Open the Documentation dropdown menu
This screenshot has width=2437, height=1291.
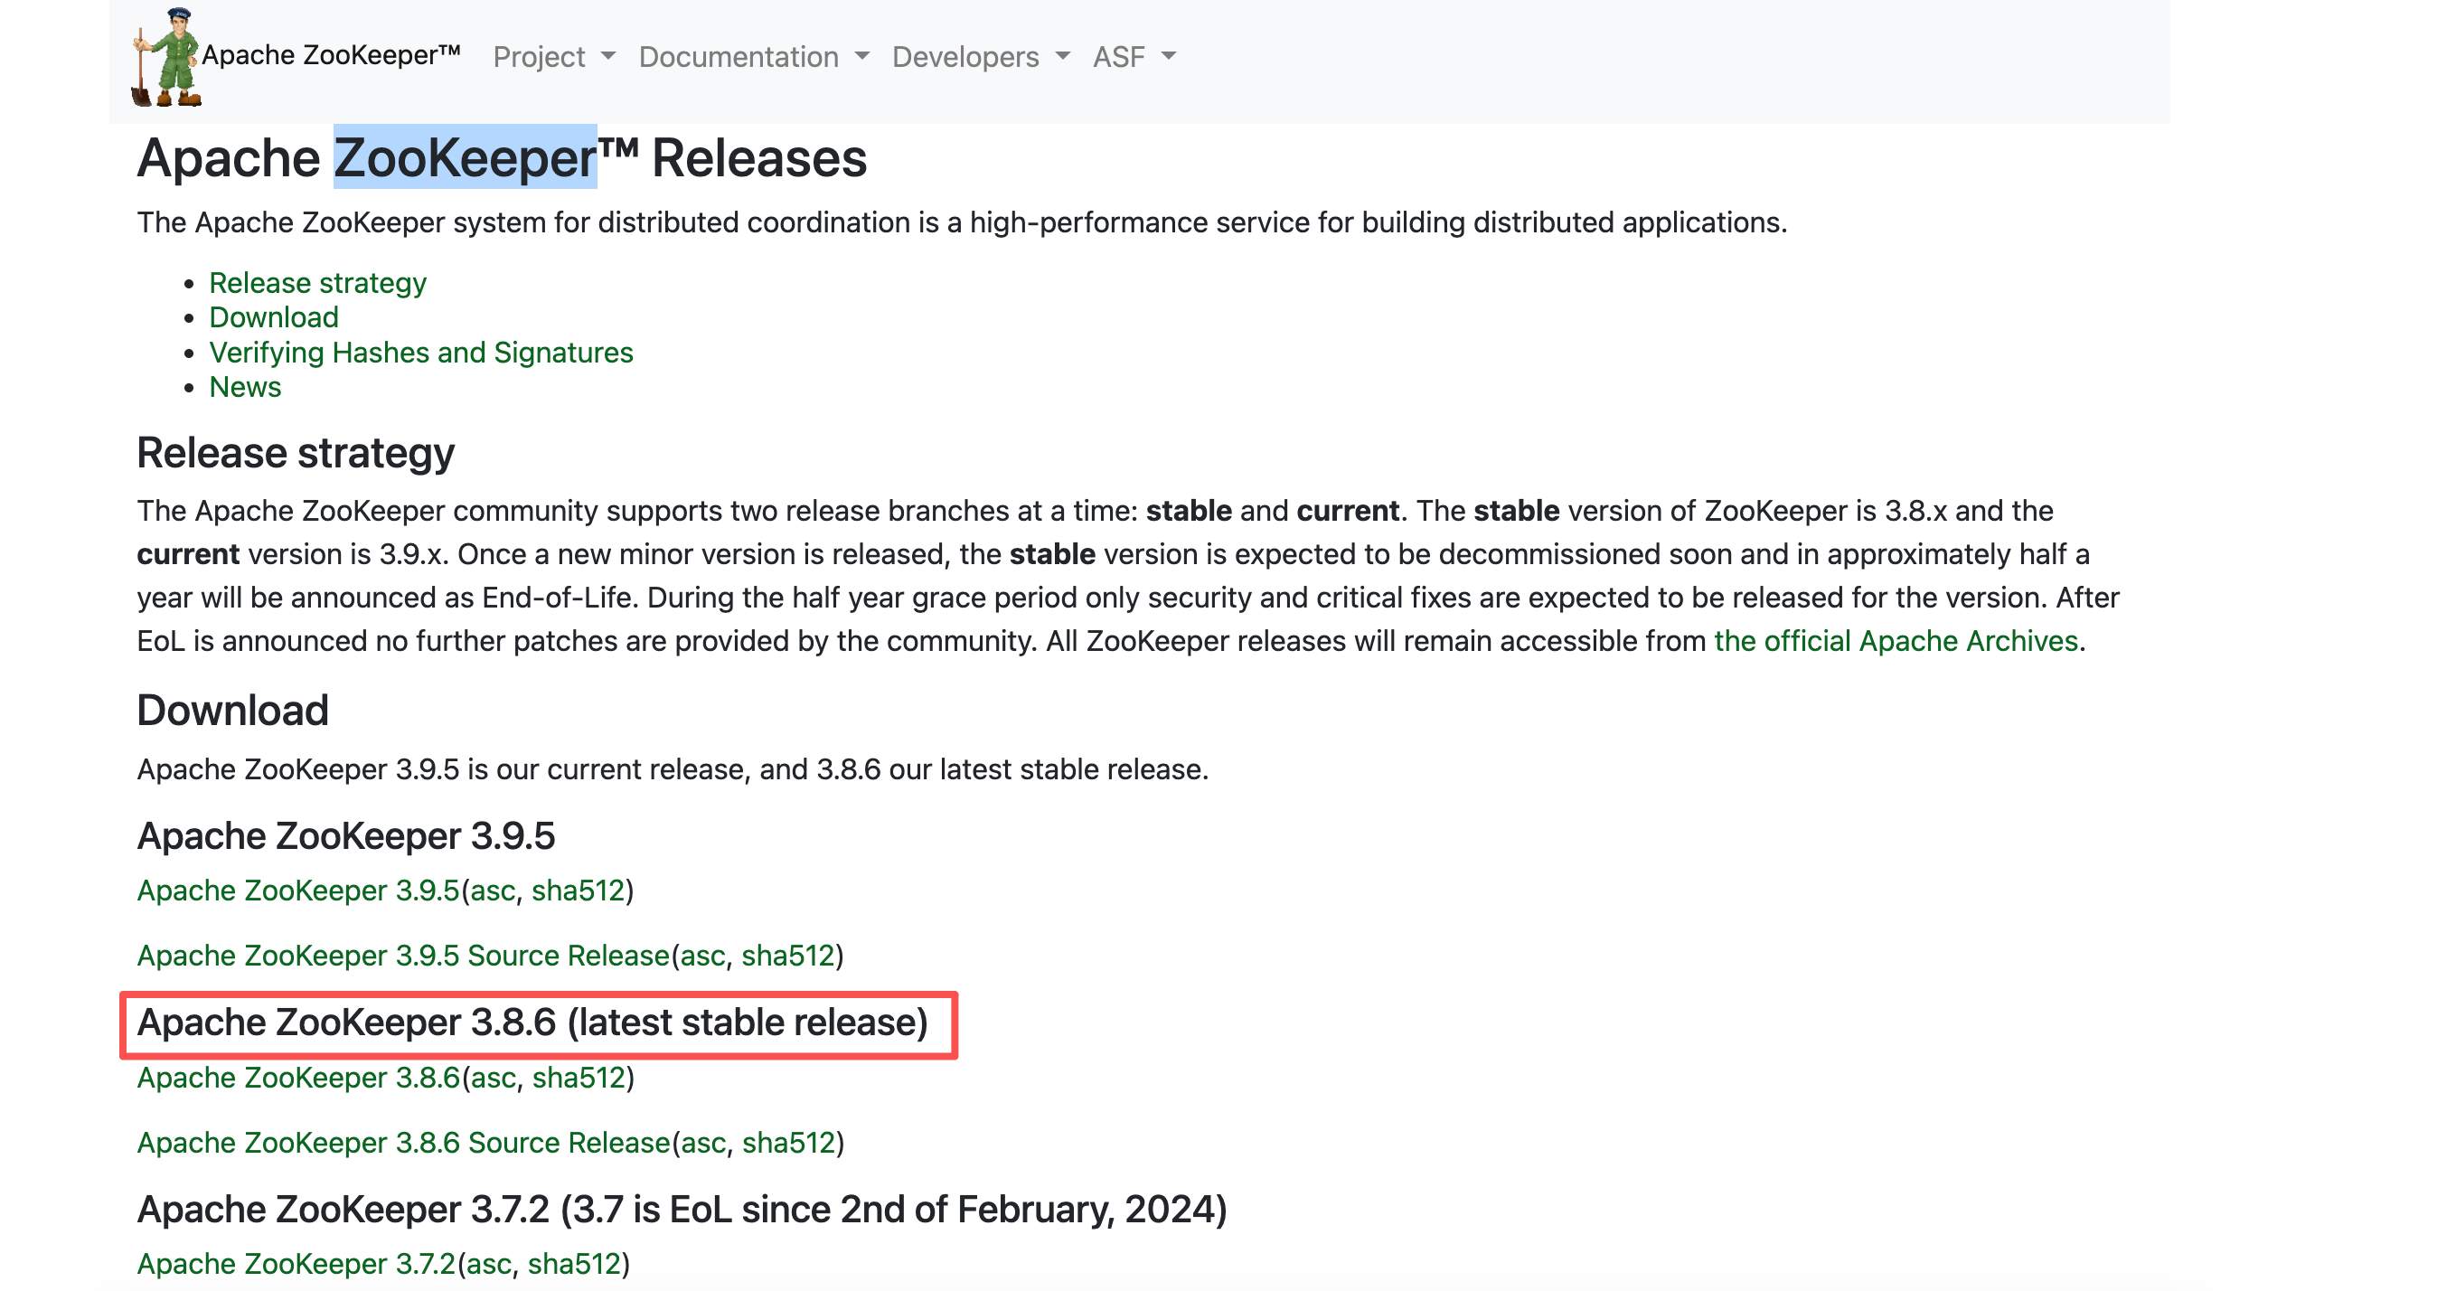point(754,57)
